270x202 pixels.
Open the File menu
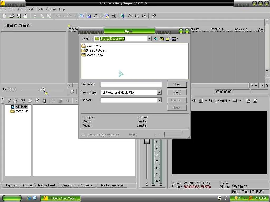click(x=3, y=9)
